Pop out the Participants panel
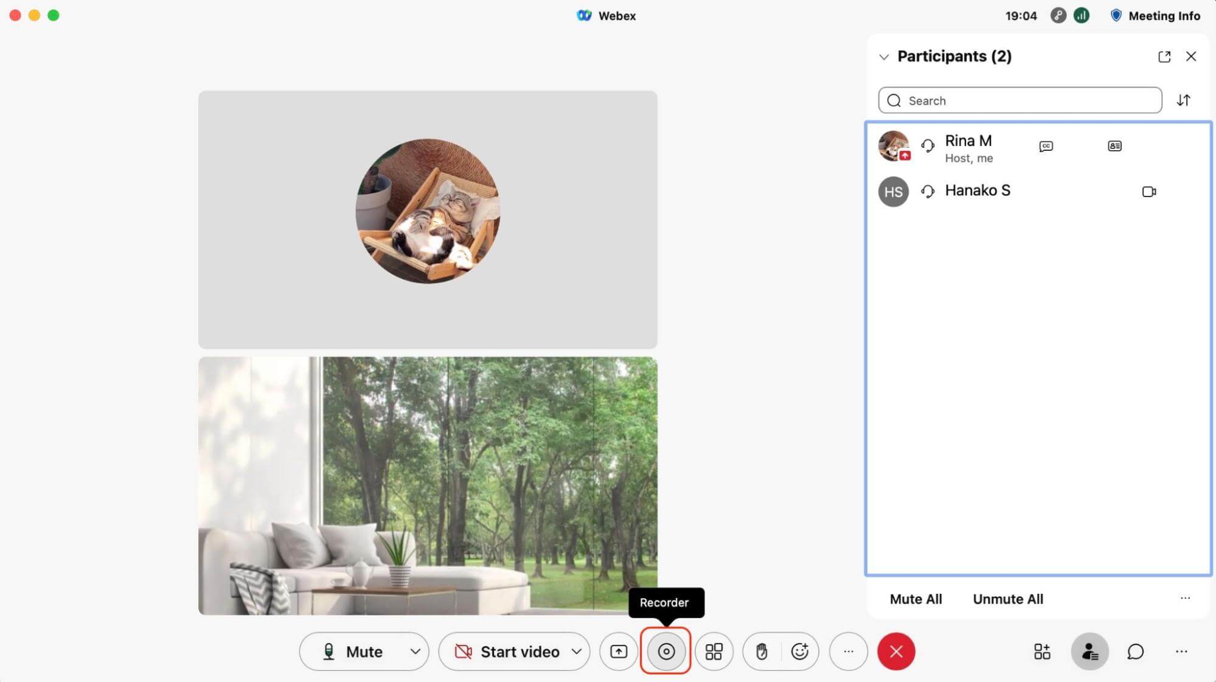 [x=1164, y=57]
